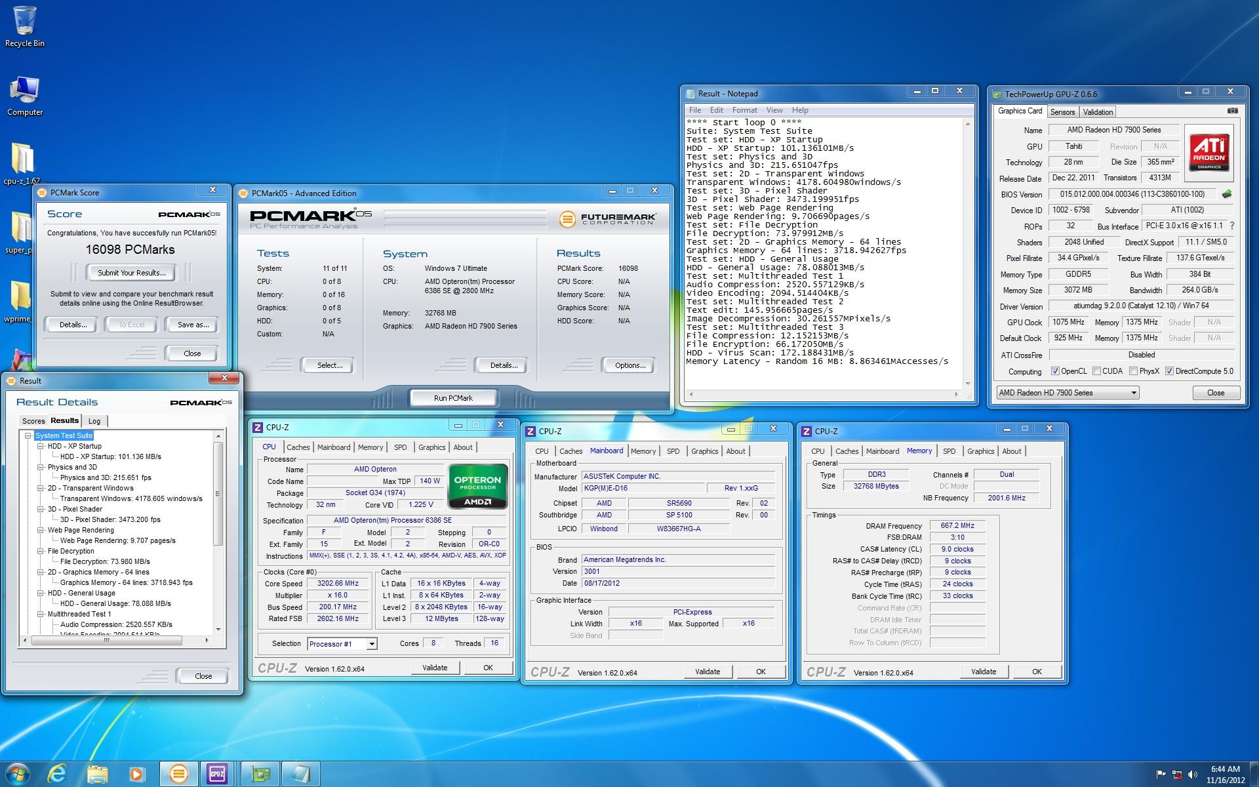Open Windows Explorer from the taskbar
1259x787 pixels.
click(97, 774)
